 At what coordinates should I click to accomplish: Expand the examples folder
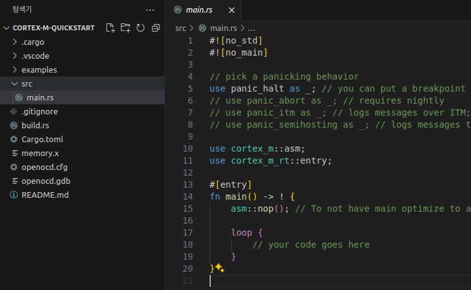click(39, 70)
